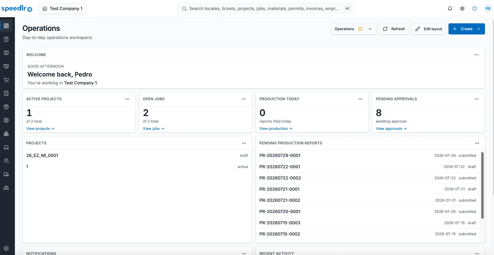Open report PR-20260721-0001
The width and height of the screenshot is (494, 255).
(368, 189)
